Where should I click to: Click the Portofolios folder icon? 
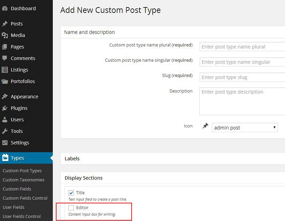(5, 81)
